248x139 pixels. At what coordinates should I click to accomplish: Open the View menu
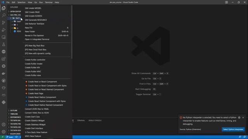coord(30,2)
